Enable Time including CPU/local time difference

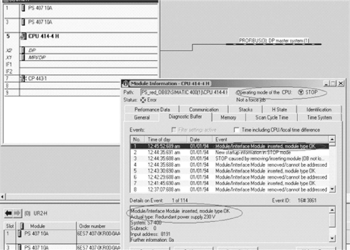point(236,130)
